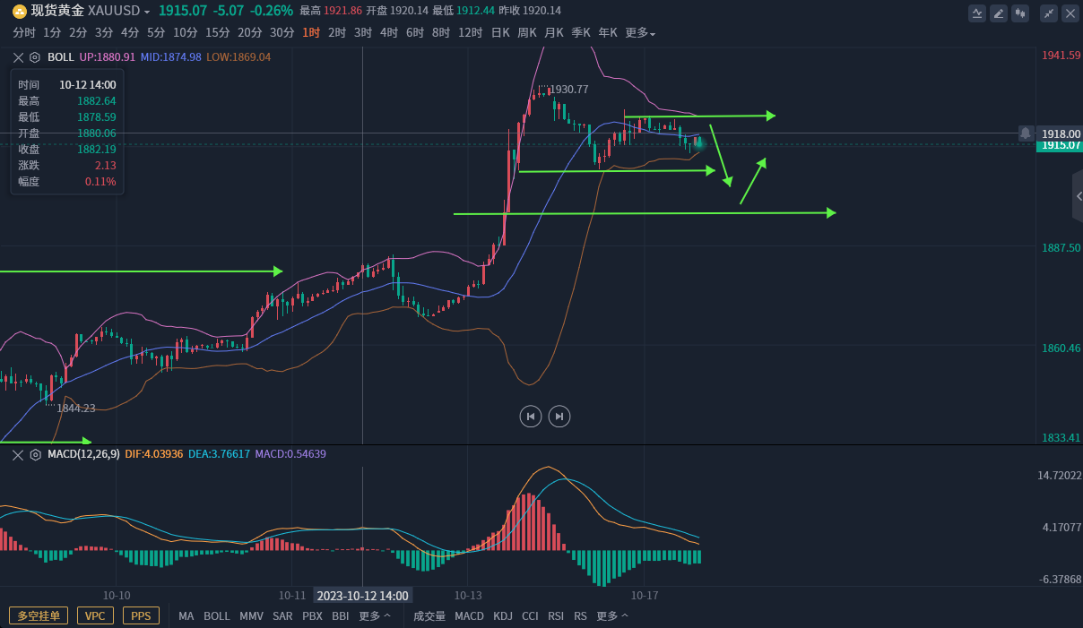Click the gold XAUUSD symbol logo icon
Screen dimensions: 1083x628
19,11
